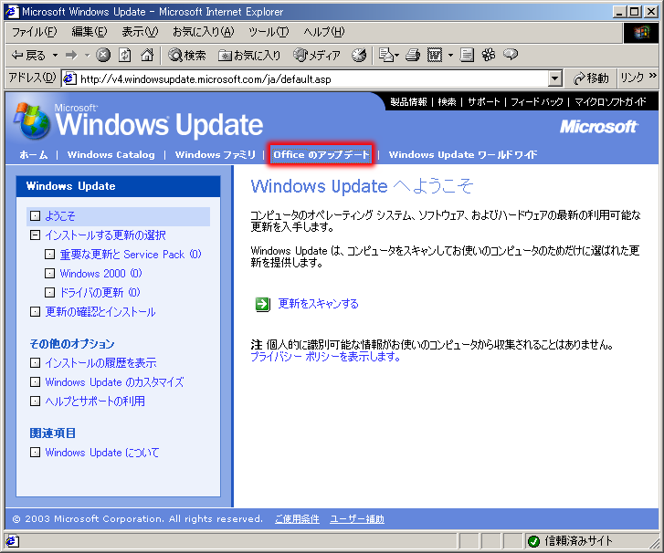Open the Edit button dropdown arrow
Image resolution: width=664 pixels, height=553 pixels.
[x=450, y=55]
